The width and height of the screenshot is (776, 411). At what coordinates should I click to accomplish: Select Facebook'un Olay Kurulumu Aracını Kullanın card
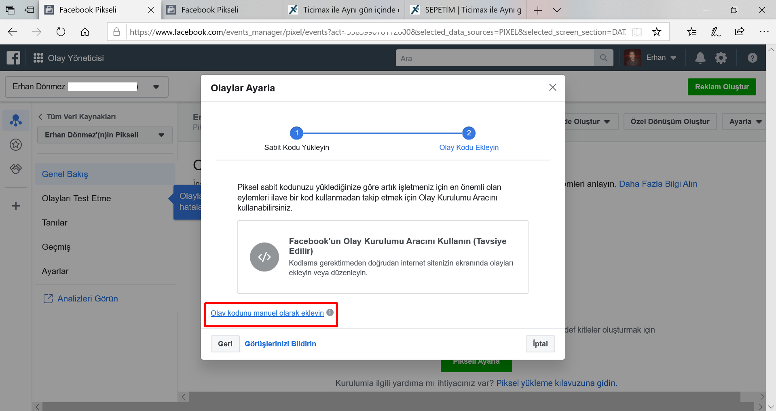tap(383, 257)
